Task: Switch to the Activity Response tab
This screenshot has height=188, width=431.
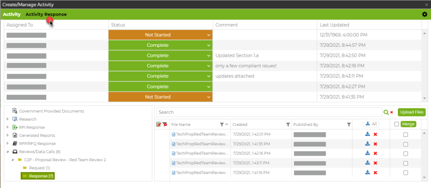Action: click(46, 14)
